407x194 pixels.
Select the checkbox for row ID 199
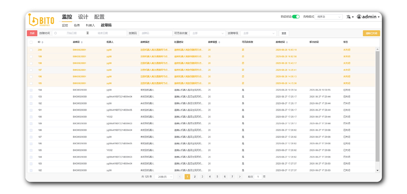click(x=31, y=57)
